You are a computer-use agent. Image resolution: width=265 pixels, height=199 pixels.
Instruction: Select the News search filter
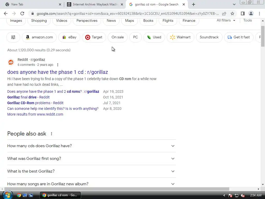point(111,21)
